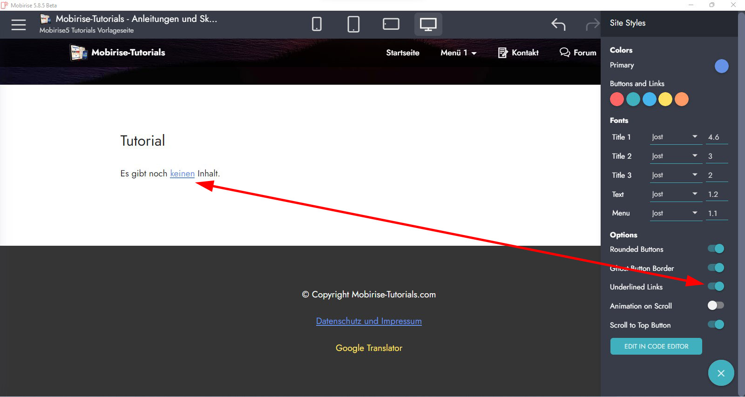Image resolution: width=745 pixels, height=397 pixels.
Task: Edit Text font size field
Action: coord(717,194)
